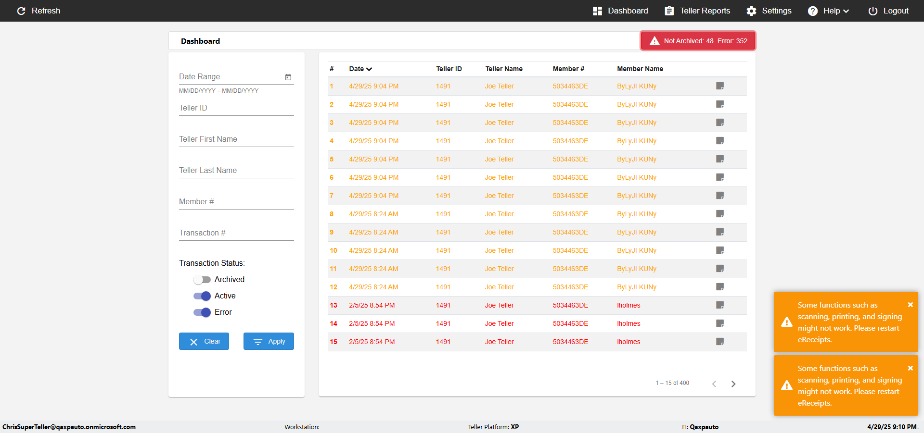Focus the Transaction # filter field
924x433 pixels.
236,233
